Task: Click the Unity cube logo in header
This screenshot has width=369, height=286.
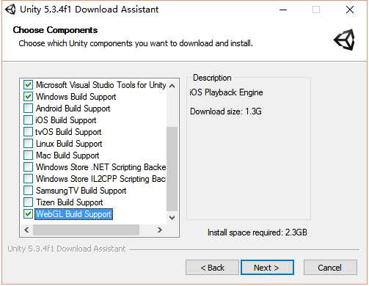Action: [x=344, y=40]
